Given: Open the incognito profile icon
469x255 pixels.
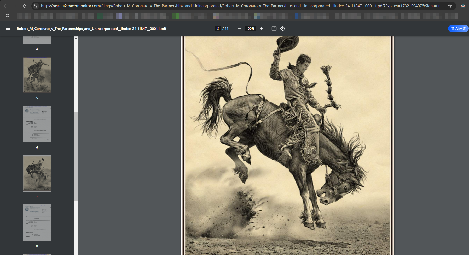Looking at the screenshot, I should tap(463, 6).
